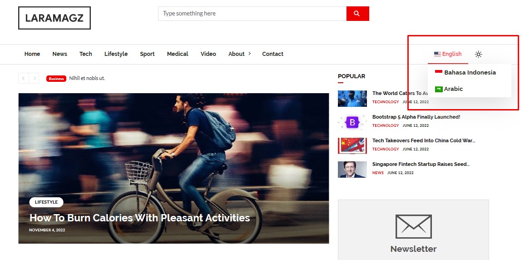Select Bahasa Indonesia language option

(x=470, y=72)
